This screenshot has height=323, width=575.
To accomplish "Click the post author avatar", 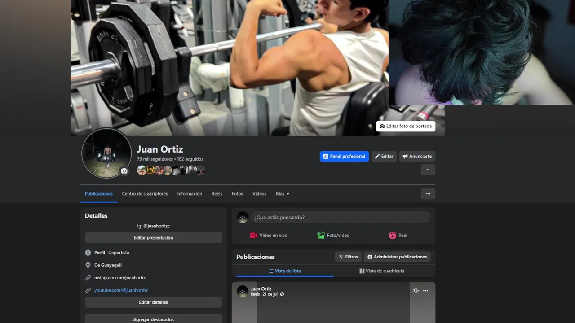I will (x=243, y=291).
